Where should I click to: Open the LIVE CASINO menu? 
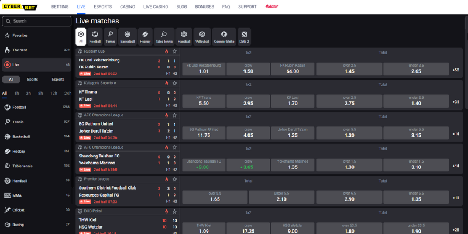tap(156, 6)
